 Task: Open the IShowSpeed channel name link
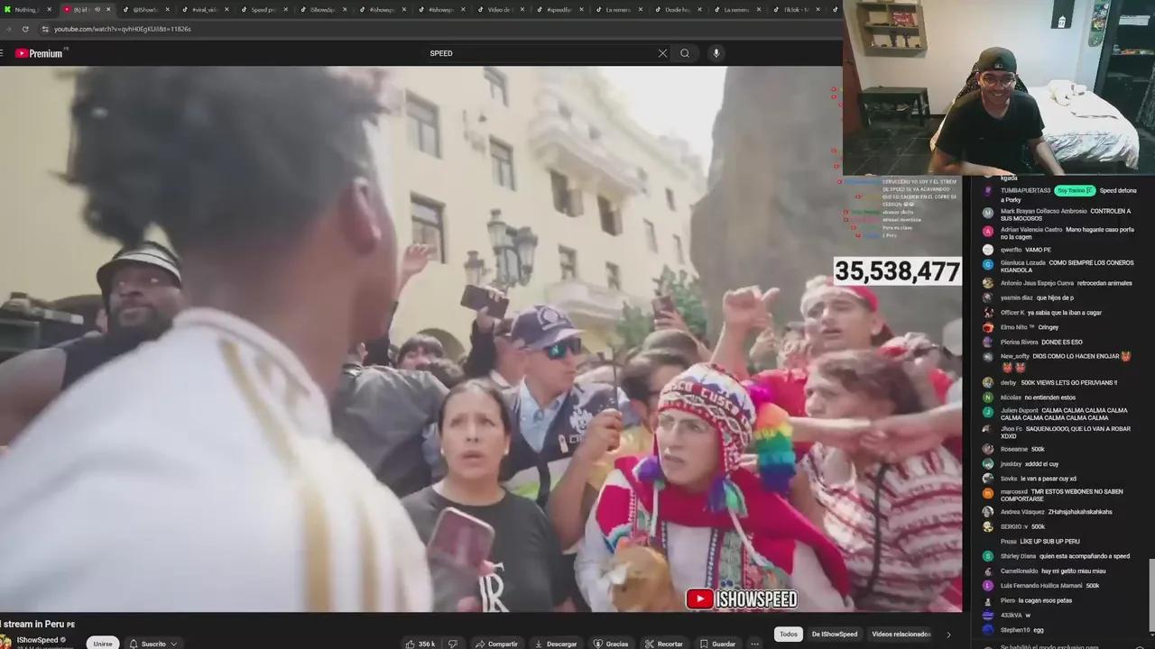click(x=38, y=640)
